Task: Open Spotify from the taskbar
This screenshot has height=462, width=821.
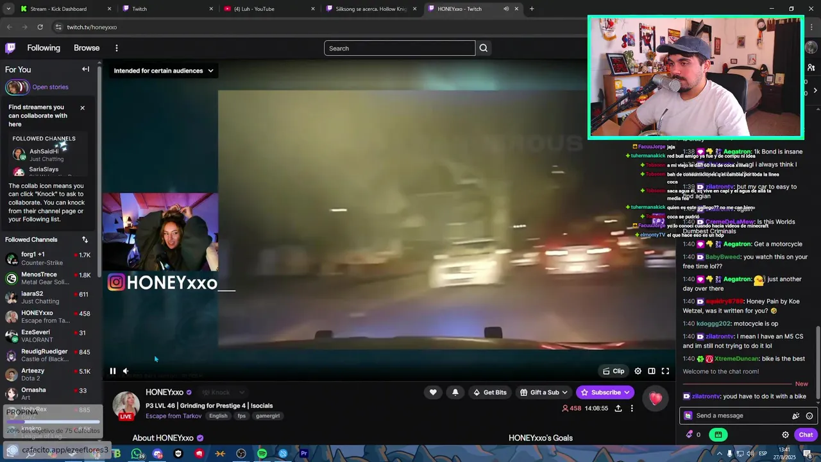Action: [262, 454]
